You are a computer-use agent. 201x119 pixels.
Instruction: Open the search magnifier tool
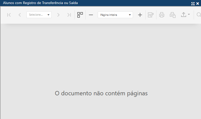click(198, 15)
